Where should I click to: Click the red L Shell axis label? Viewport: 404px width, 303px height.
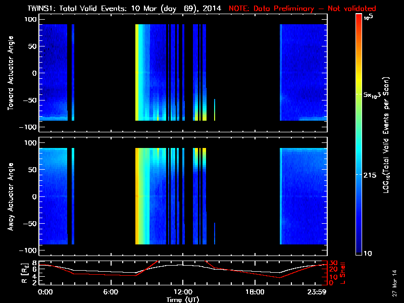[343, 273]
